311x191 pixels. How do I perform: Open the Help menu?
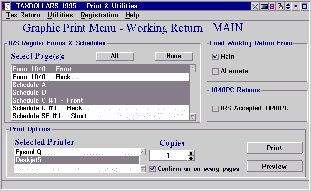pos(132,15)
